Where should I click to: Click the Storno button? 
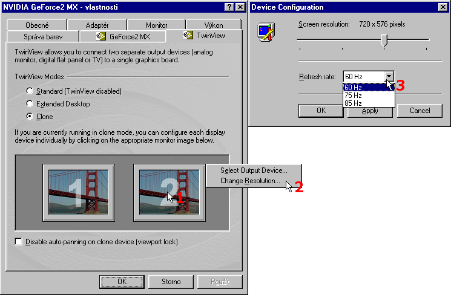[x=171, y=282]
